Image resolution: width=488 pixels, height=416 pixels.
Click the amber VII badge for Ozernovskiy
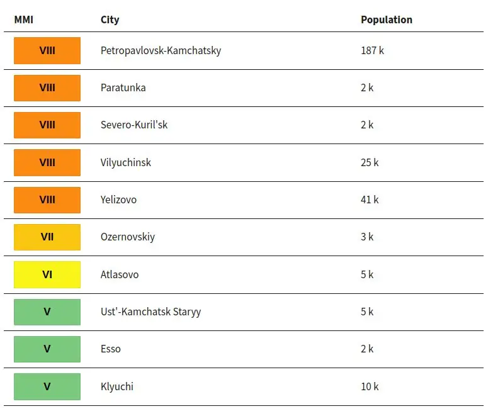[x=47, y=237]
